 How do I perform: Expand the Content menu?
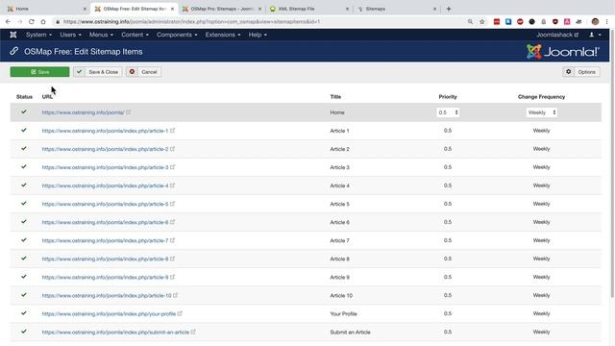click(135, 35)
